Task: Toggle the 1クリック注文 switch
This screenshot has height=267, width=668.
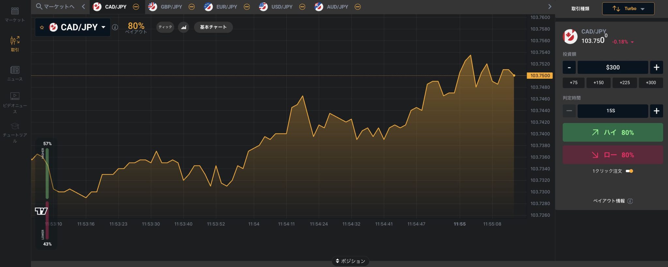Action: [x=630, y=171]
